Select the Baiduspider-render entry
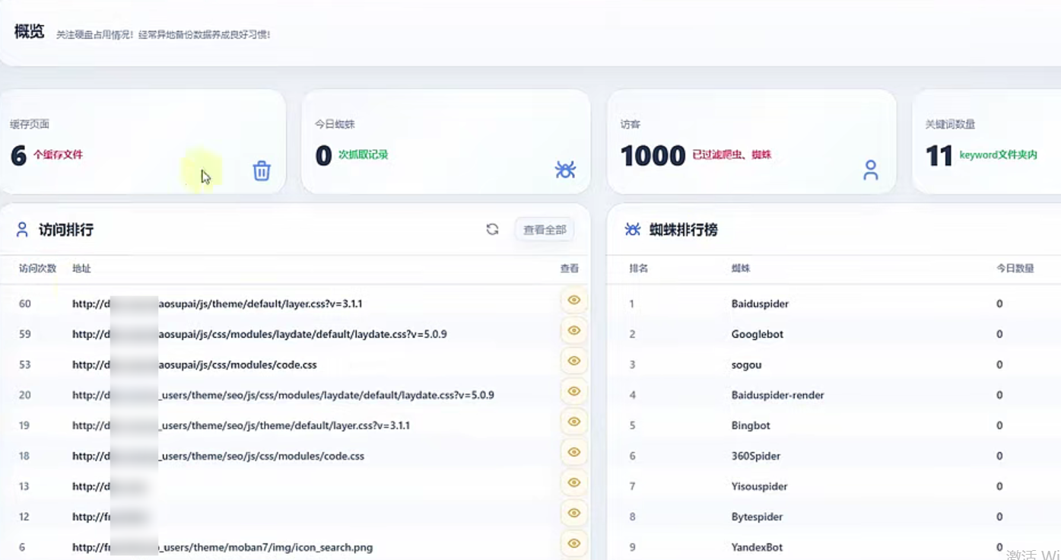The height and width of the screenshot is (560, 1061). tap(777, 395)
